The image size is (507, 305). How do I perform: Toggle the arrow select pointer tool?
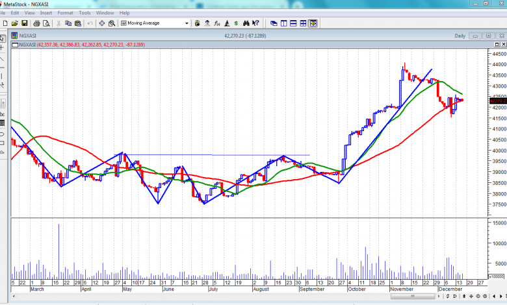click(x=3, y=38)
